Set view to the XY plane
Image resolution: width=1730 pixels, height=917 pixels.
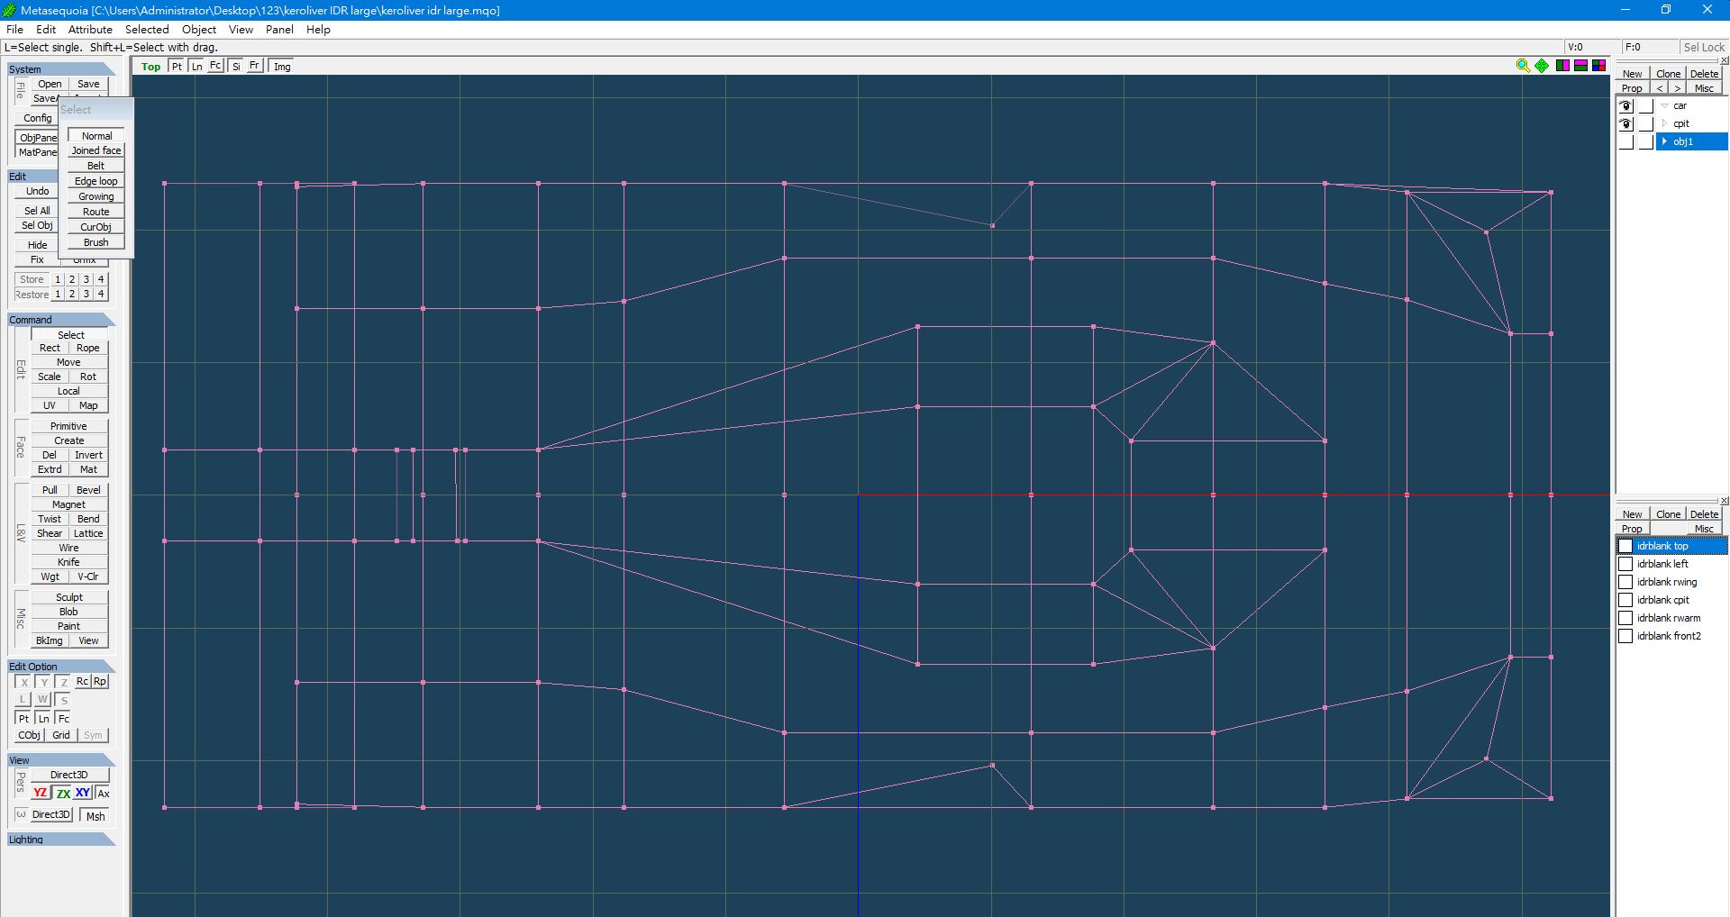[83, 793]
